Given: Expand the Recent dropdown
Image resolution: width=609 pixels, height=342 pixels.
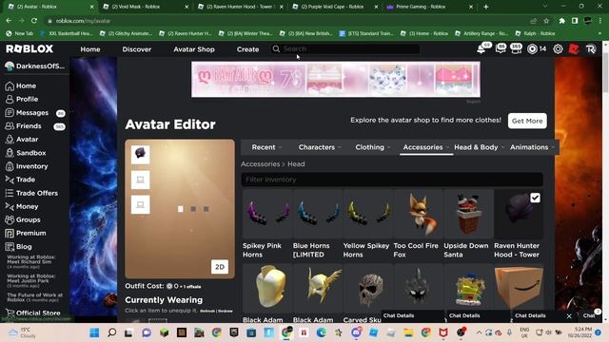Looking at the screenshot, I should (x=266, y=147).
